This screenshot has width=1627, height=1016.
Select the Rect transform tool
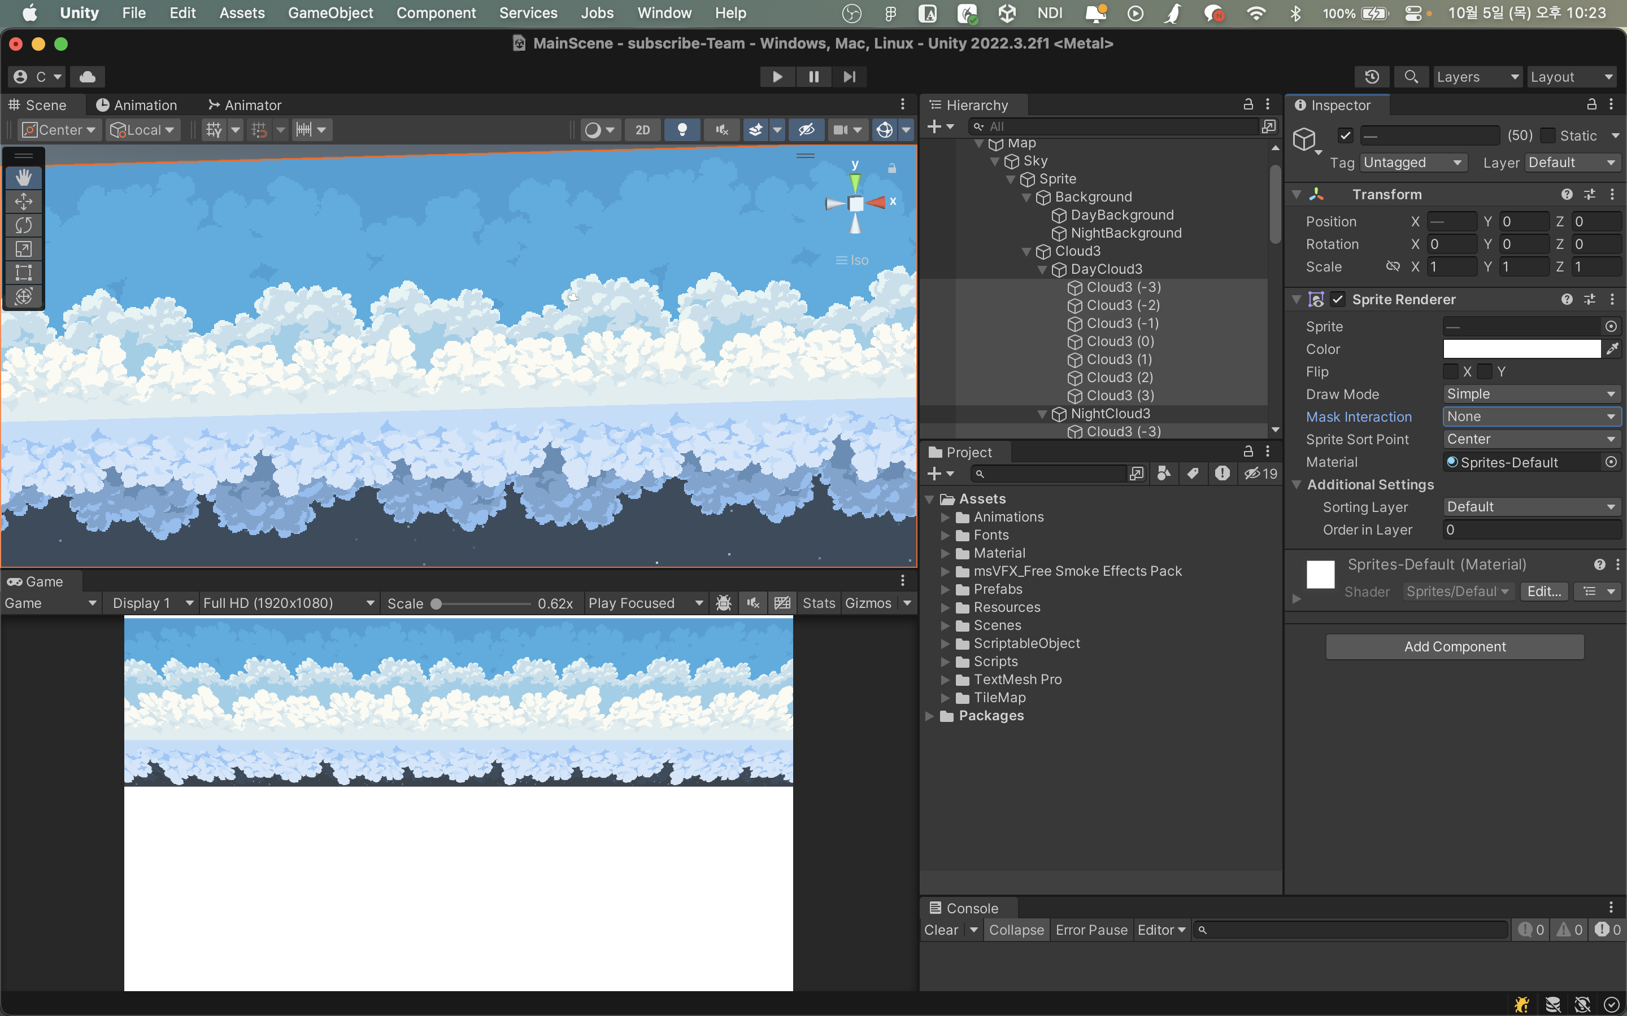(x=24, y=273)
